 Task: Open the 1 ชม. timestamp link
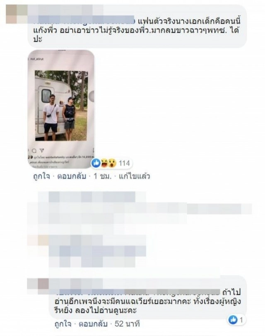click(103, 176)
